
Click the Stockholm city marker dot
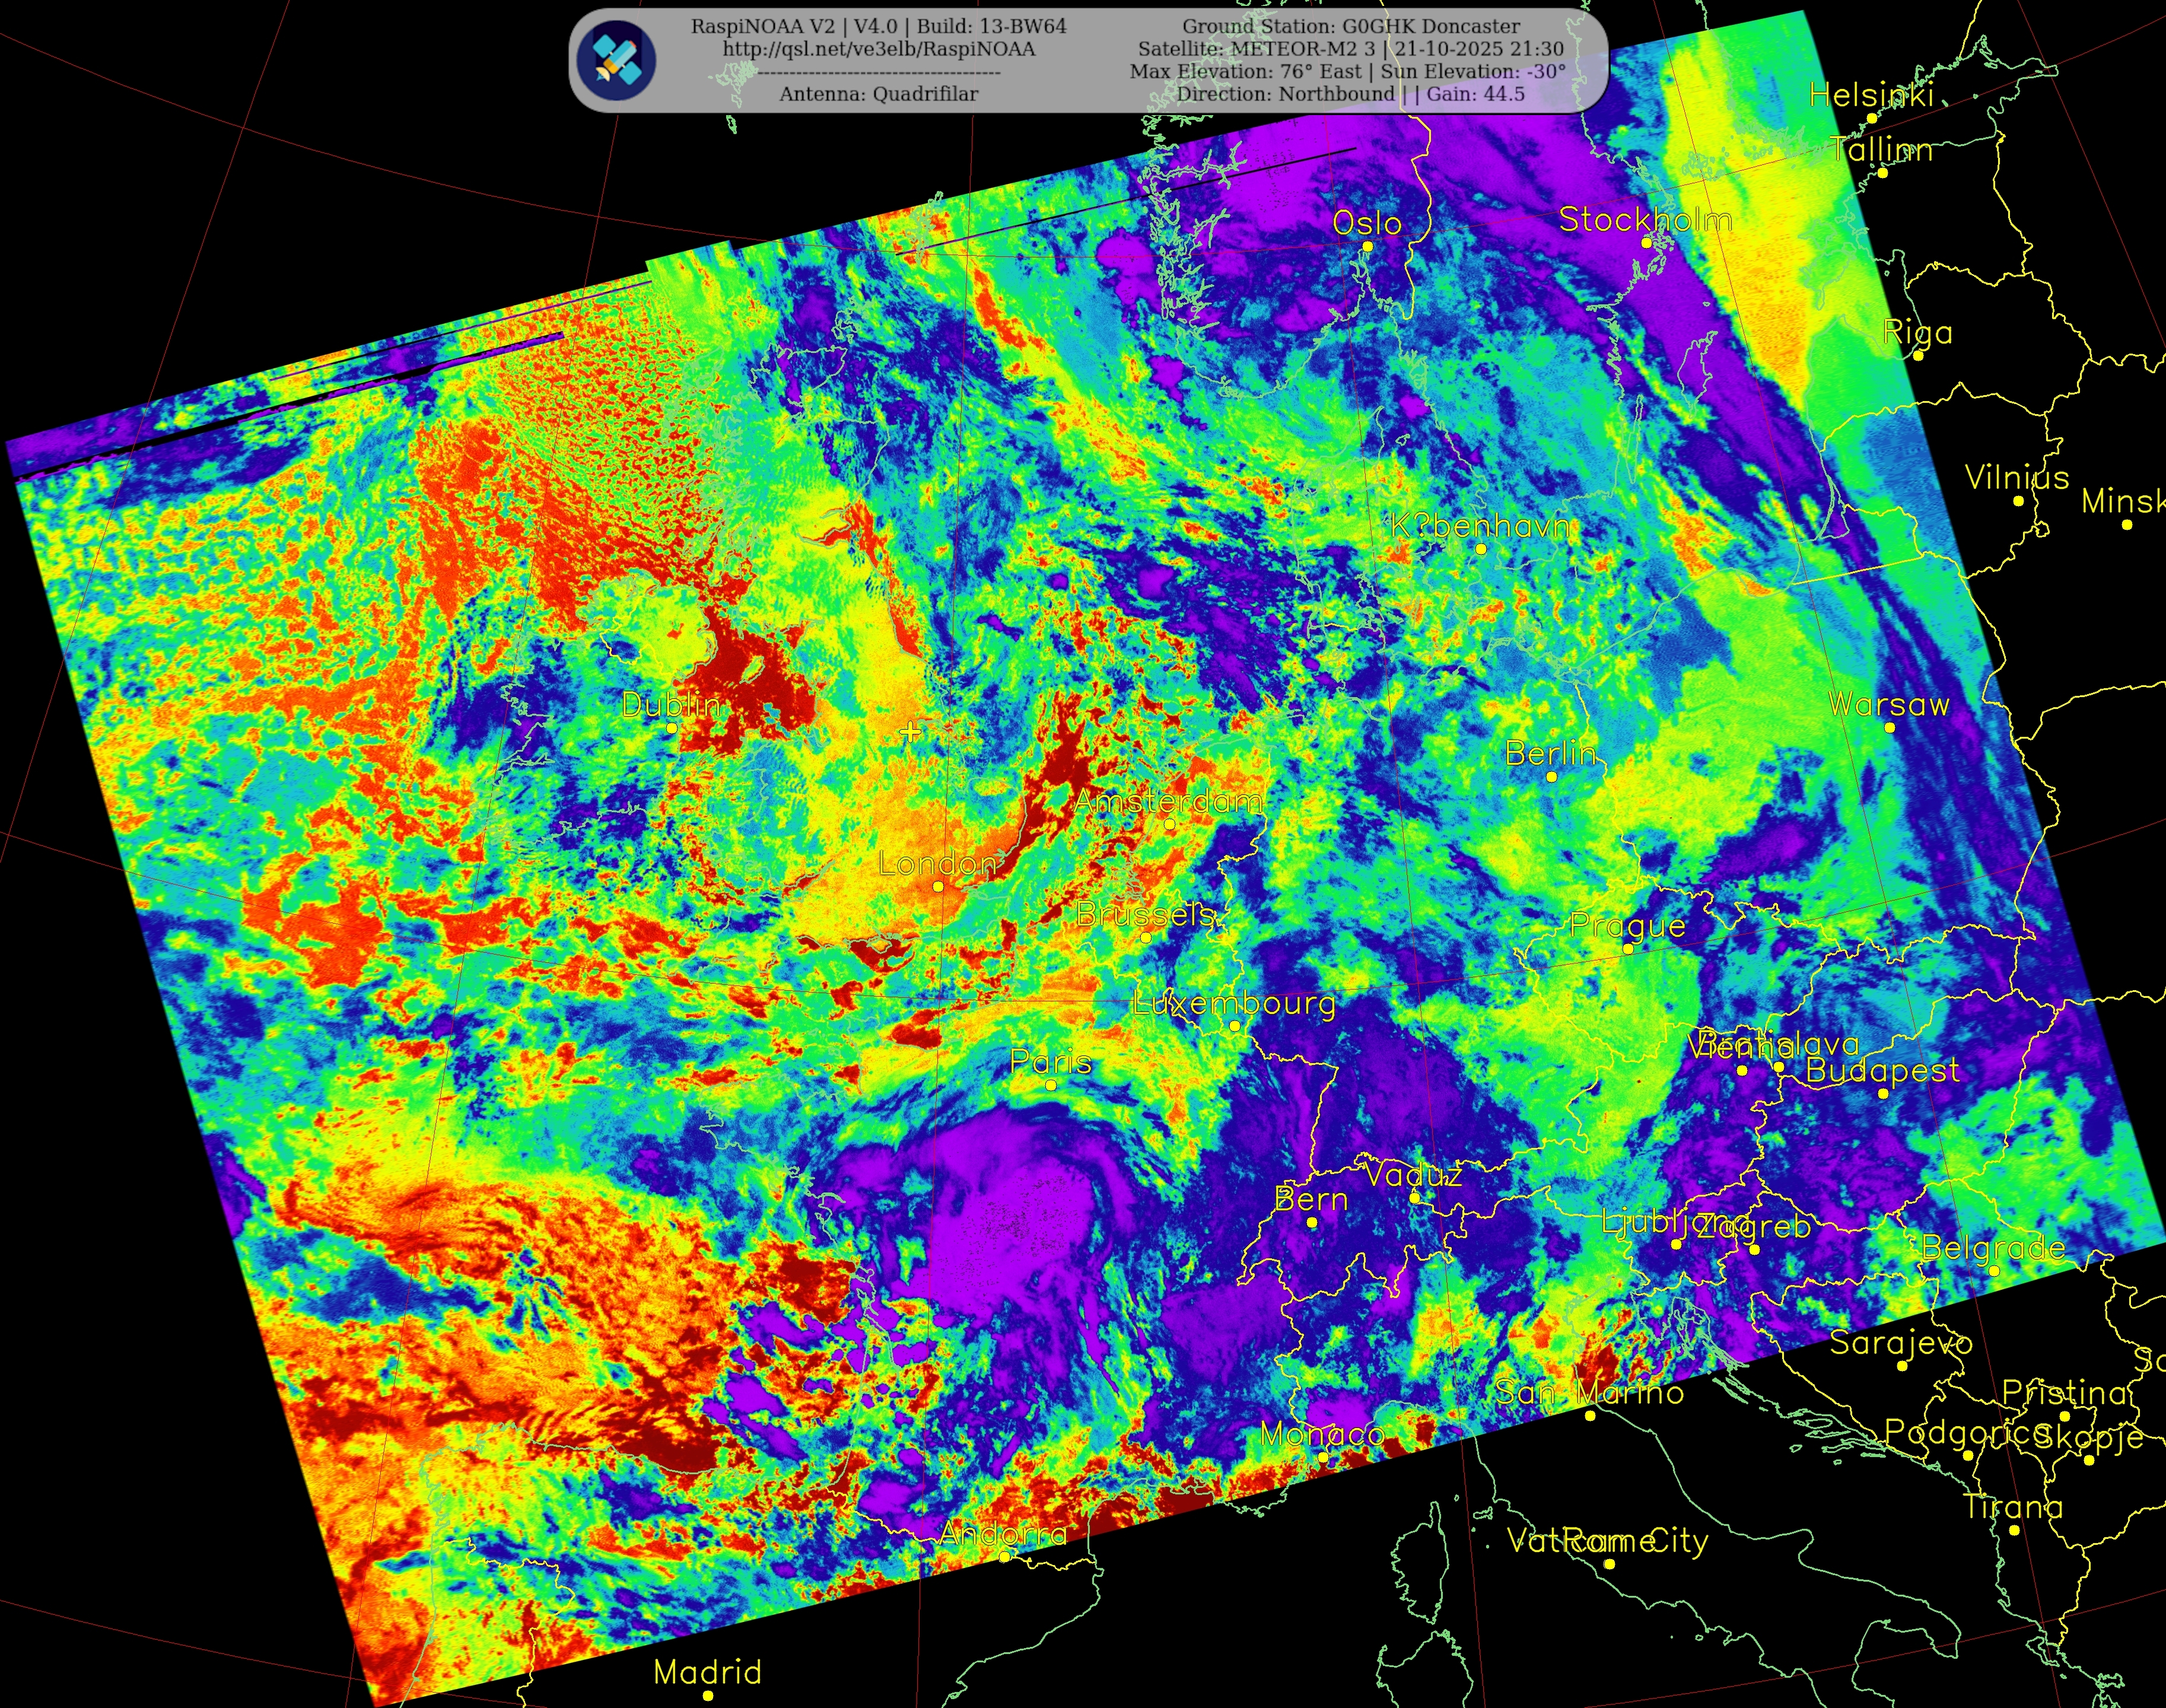[1647, 243]
